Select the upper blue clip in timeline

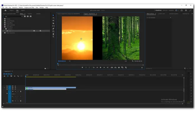(x=51, y=88)
